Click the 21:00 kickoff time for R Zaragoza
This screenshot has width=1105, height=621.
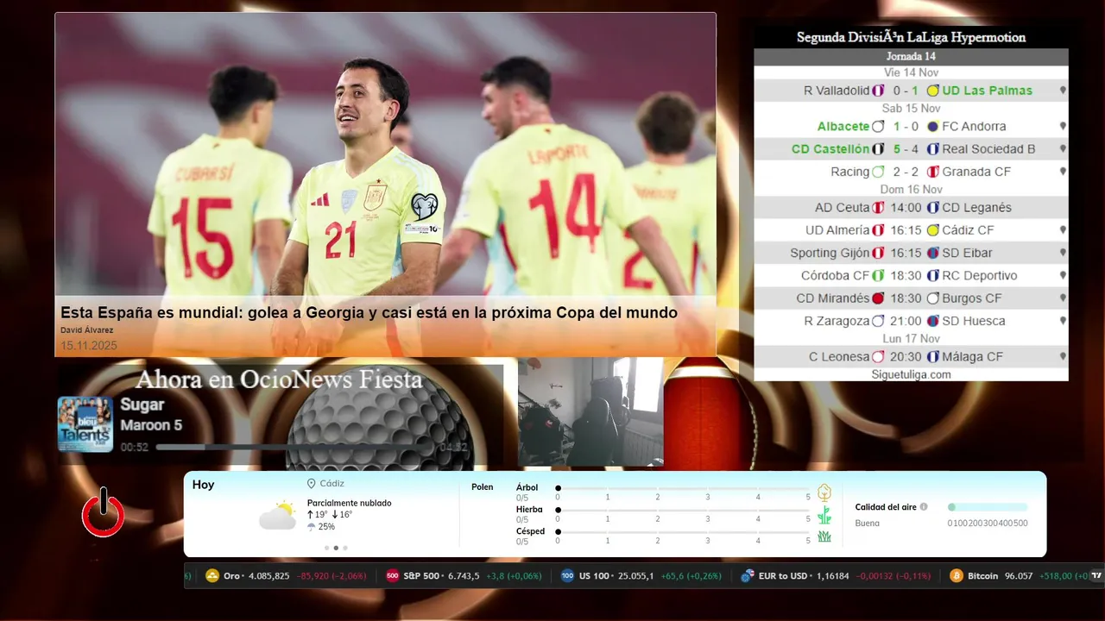click(906, 321)
